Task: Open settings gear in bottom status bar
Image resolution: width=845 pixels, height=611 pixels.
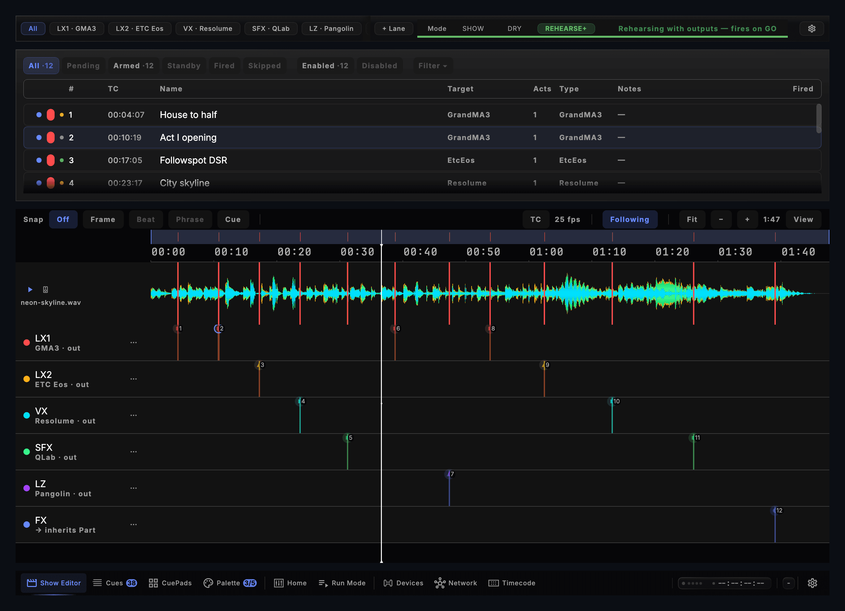Action: click(x=812, y=583)
